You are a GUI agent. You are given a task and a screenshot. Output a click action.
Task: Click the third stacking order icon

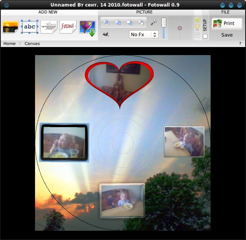(129, 22)
